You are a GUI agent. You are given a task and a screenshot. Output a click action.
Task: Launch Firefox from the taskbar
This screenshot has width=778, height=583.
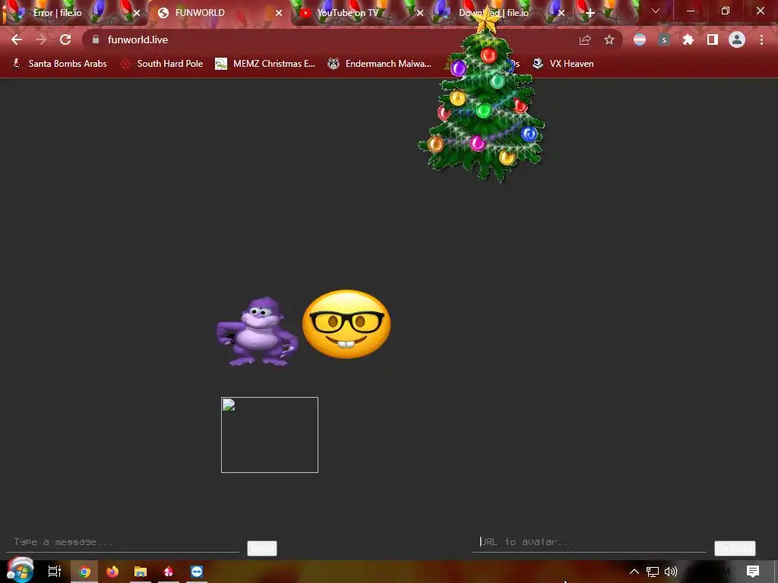pos(112,572)
